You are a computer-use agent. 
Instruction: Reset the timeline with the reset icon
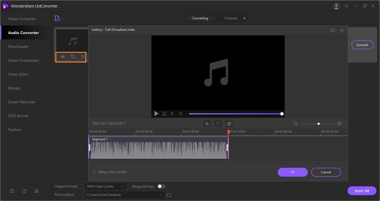pyautogui.click(x=229, y=124)
